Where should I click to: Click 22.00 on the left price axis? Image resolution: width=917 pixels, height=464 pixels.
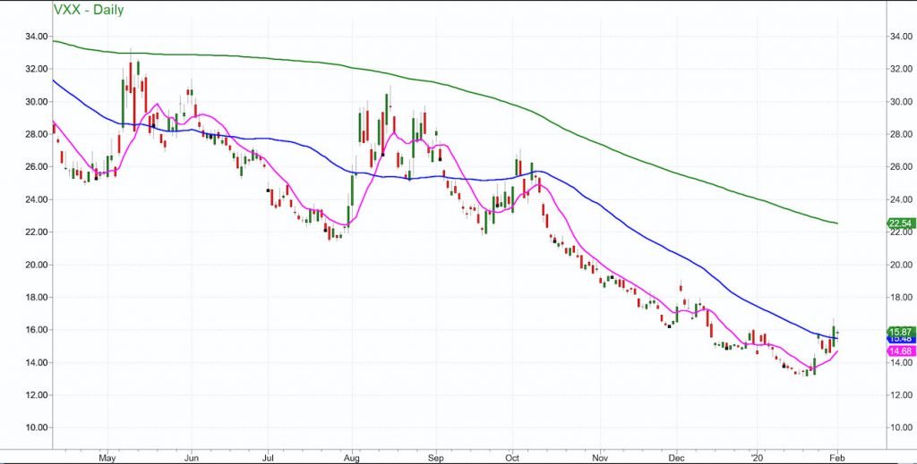tap(36, 232)
